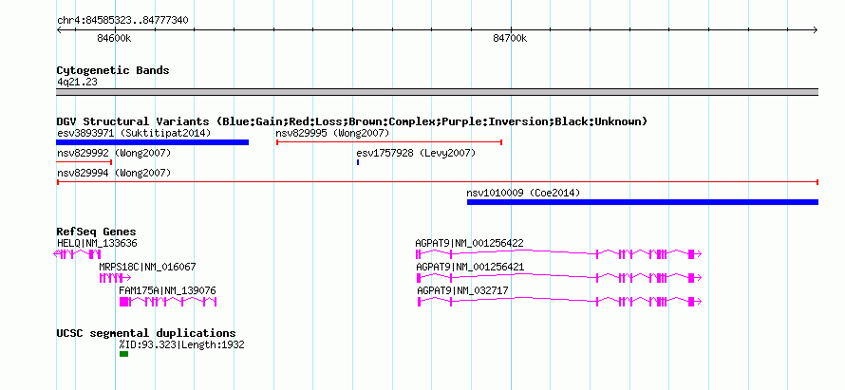Click the UCSC segmental duplications track title
The image size is (845, 390).
click(146, 333)
